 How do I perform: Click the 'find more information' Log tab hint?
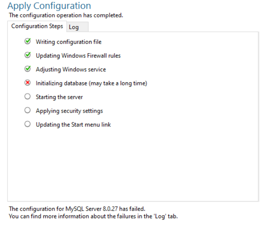[x=93, y=217]
